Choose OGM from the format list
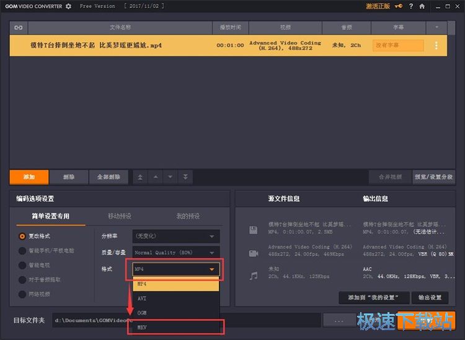 tap(176, 313)
